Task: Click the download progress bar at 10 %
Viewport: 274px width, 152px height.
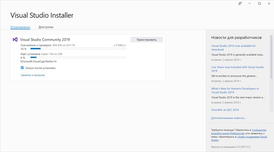Action: click(x=78, y=49)
